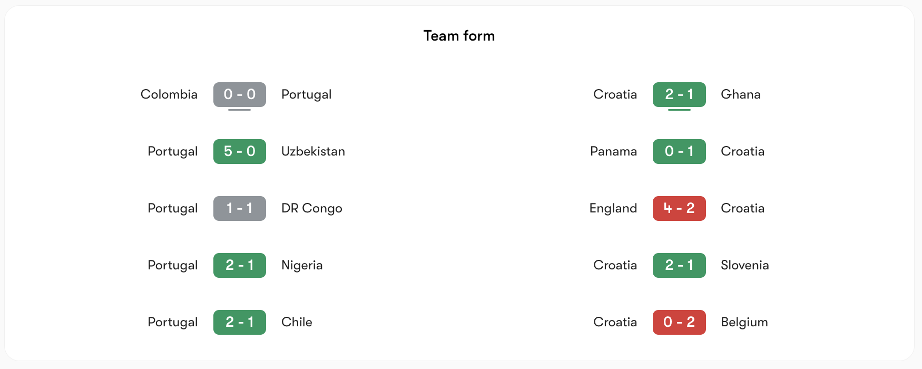Click the Uzbekistan team name

313,151
